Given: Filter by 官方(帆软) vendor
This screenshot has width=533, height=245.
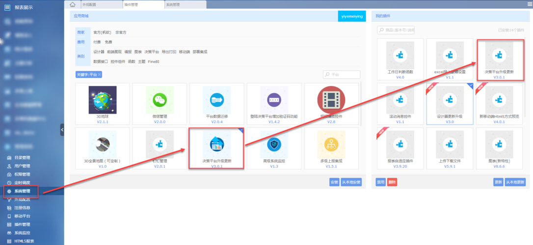Looking at the screenshot, I should [x=102, y=32].
